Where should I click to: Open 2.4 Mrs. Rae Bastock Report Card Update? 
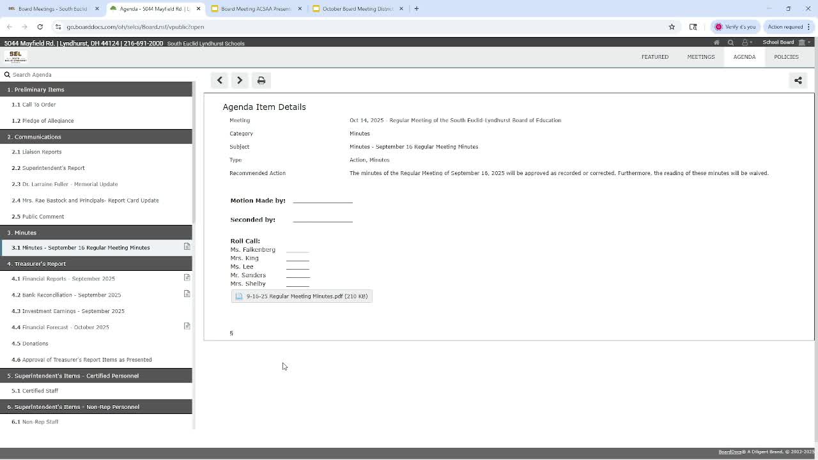(96, 201)
